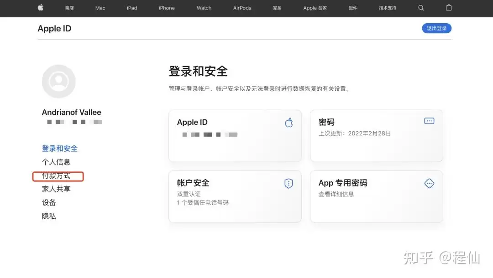The width and height of the screenshot is (493, 278).
Task: Click the diamond icon on App 专用密码 card
Action: (429, 183)
